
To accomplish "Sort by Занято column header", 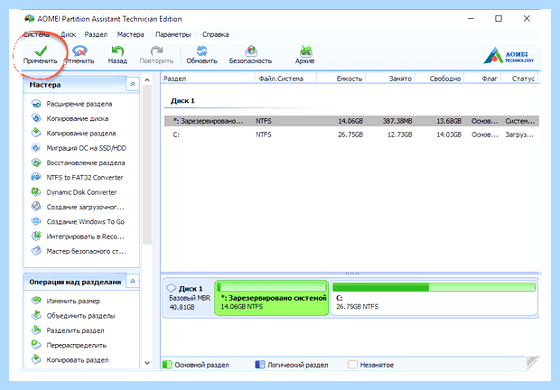I will pyautogui.click(x=390, y=79).
